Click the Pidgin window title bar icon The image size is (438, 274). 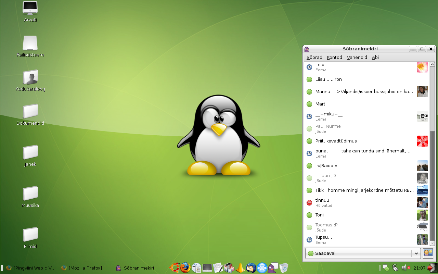coord(307,49)
